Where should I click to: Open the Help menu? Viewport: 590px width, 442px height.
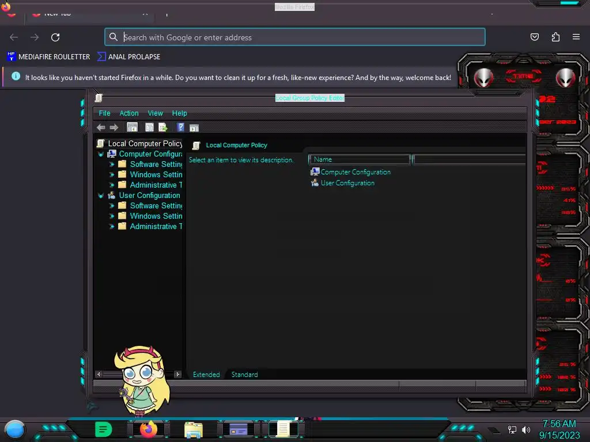[180, 113]
